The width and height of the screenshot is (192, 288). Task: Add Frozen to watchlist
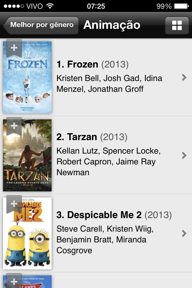tap(14, 48)
